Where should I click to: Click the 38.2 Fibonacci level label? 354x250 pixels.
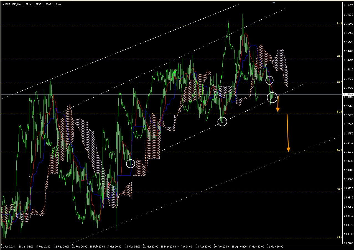pos(339,189)
